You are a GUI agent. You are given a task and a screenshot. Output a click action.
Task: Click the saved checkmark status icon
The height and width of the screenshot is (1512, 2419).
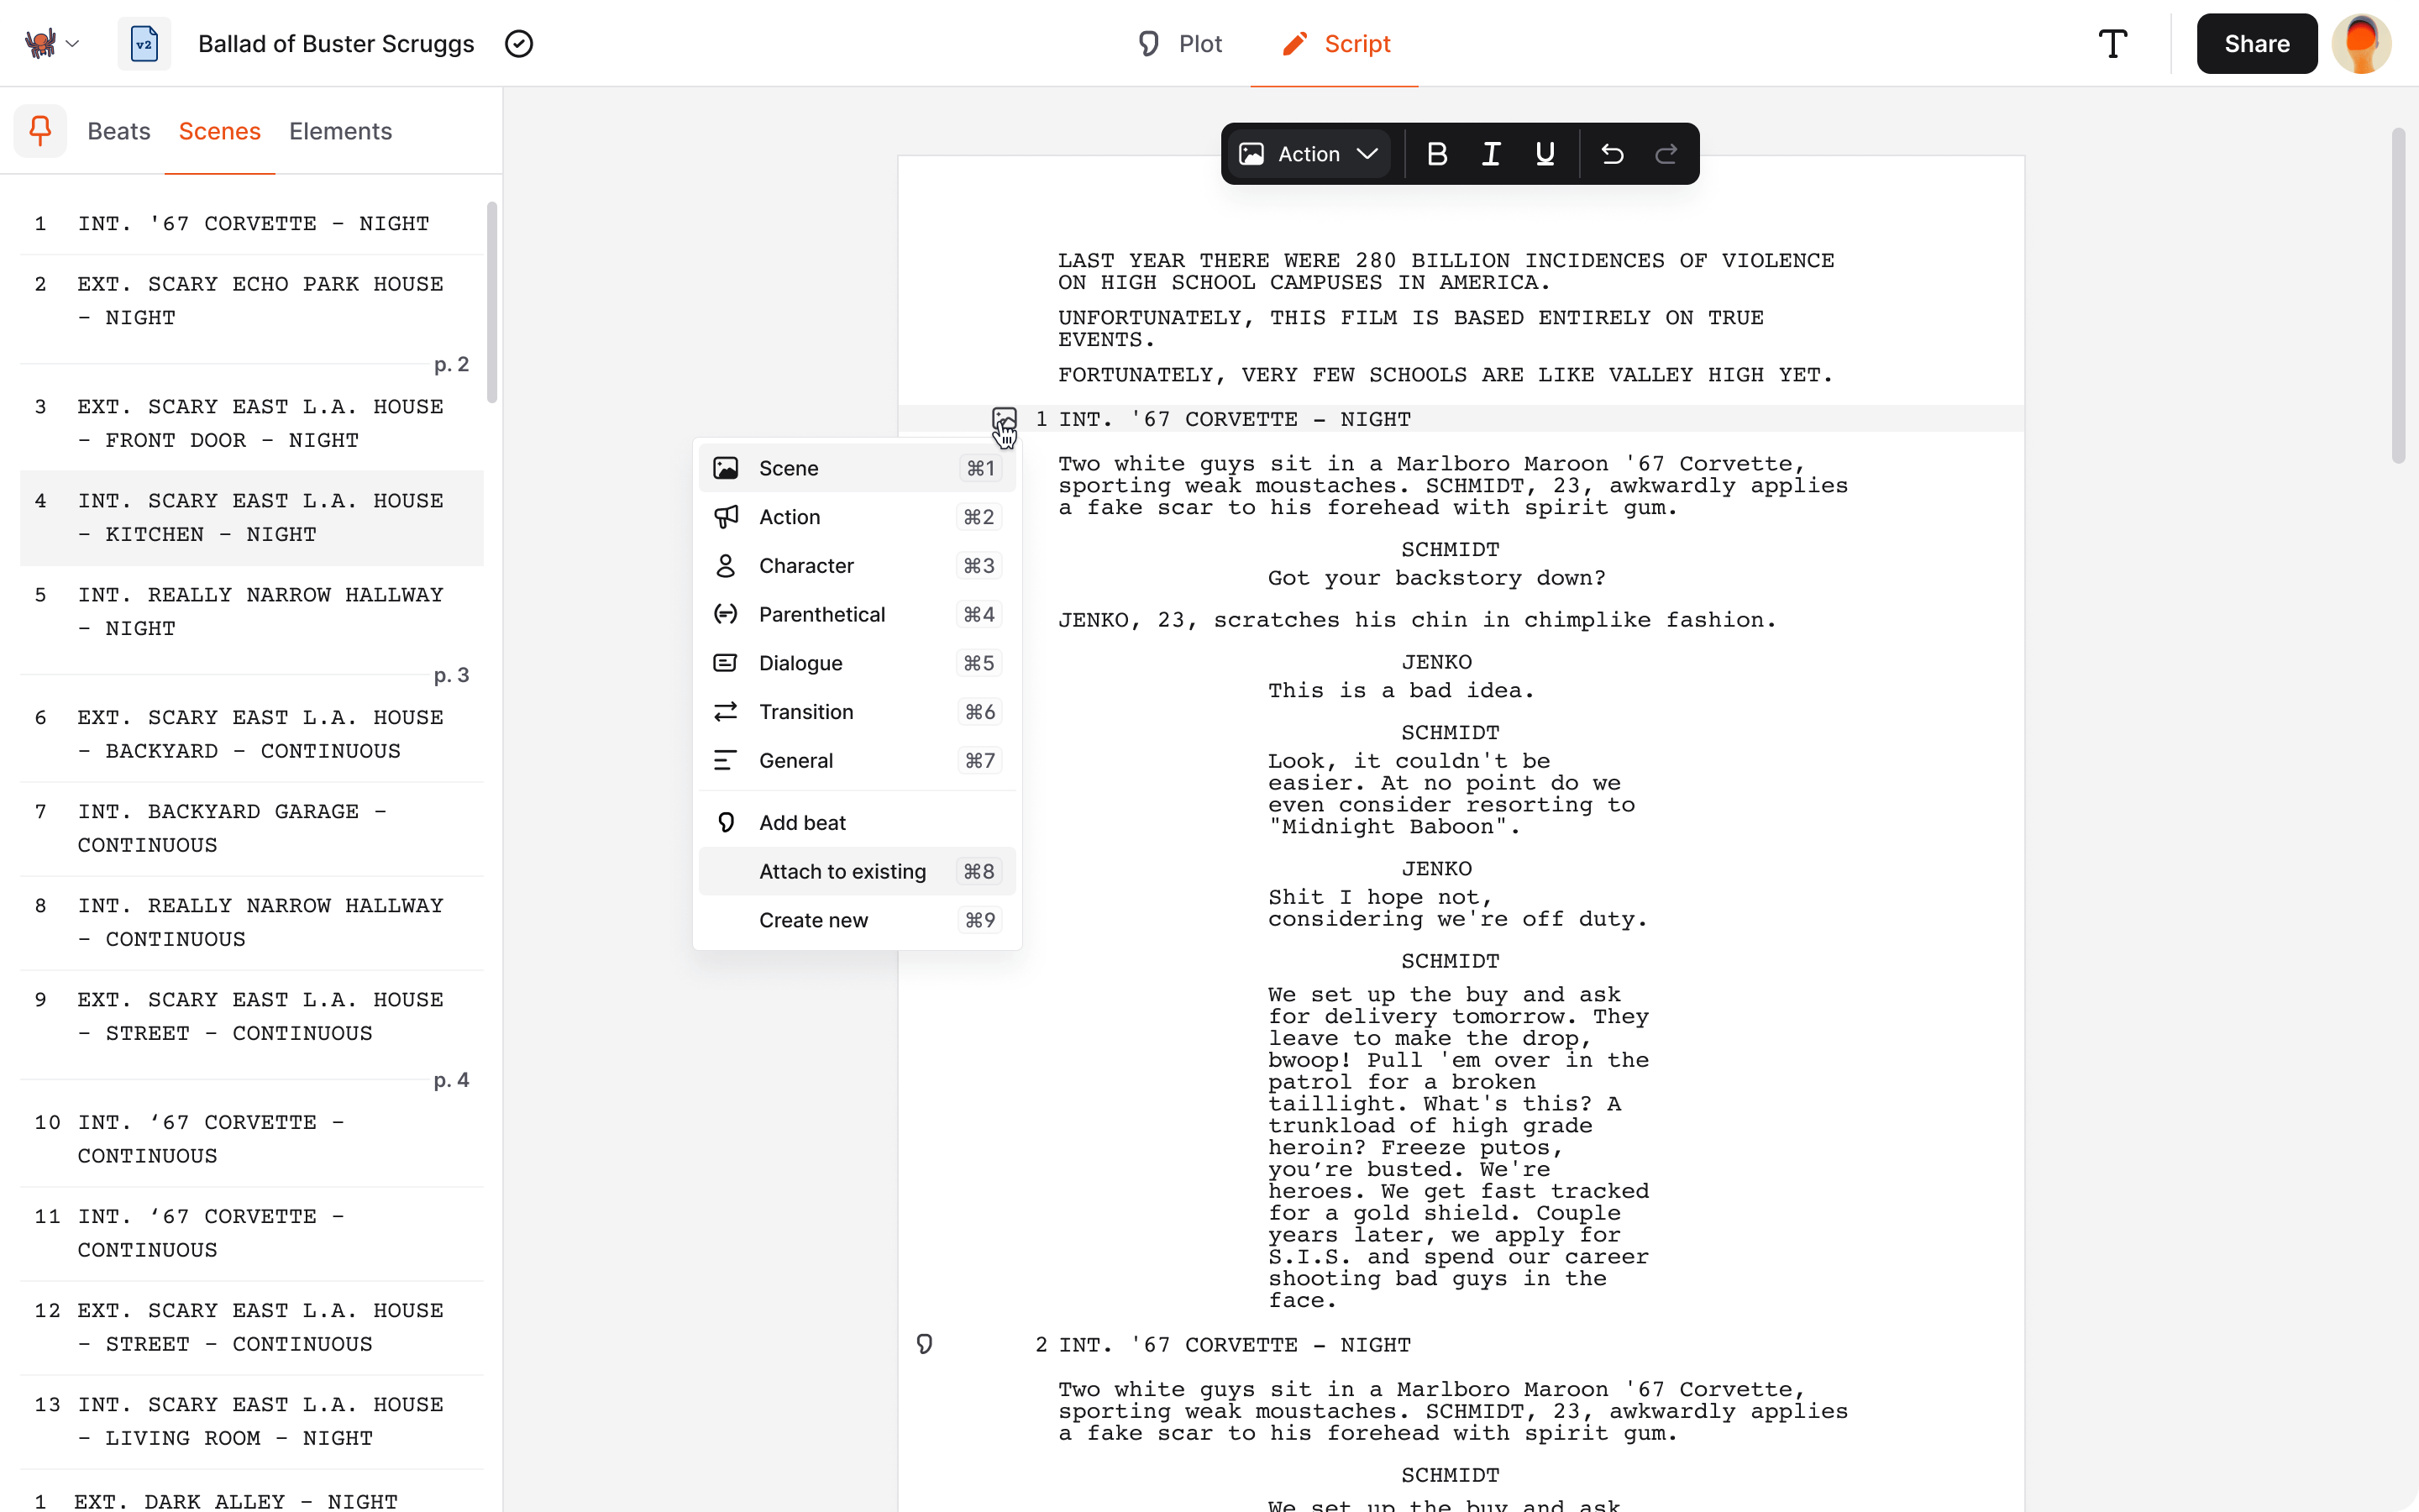[519, 44]
